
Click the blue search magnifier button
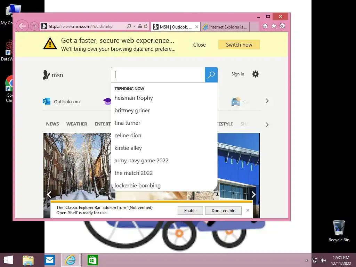click(211, 75)
